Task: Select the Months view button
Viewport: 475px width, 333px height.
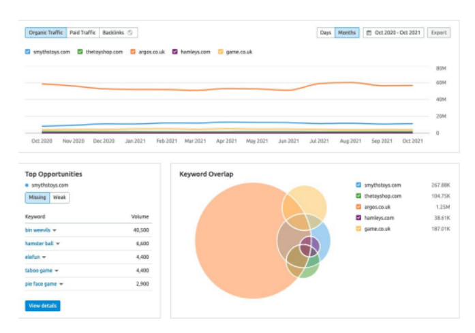Action: click(x=347, y=33)
